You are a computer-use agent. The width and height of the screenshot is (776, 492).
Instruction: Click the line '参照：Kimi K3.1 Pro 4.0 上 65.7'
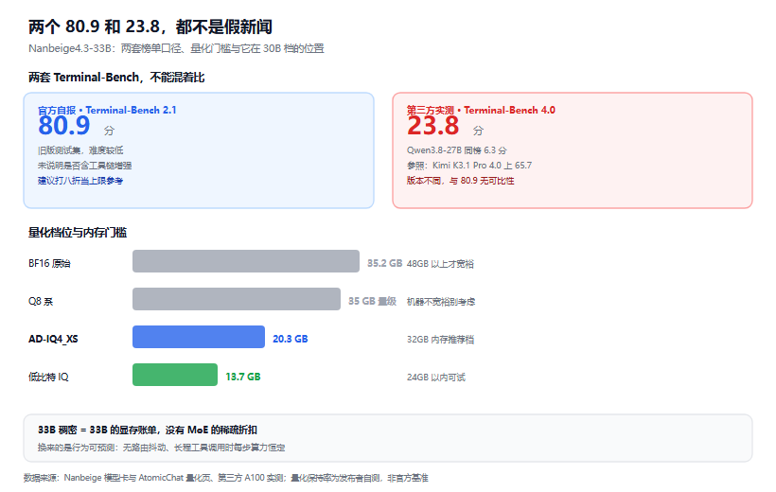469,166
